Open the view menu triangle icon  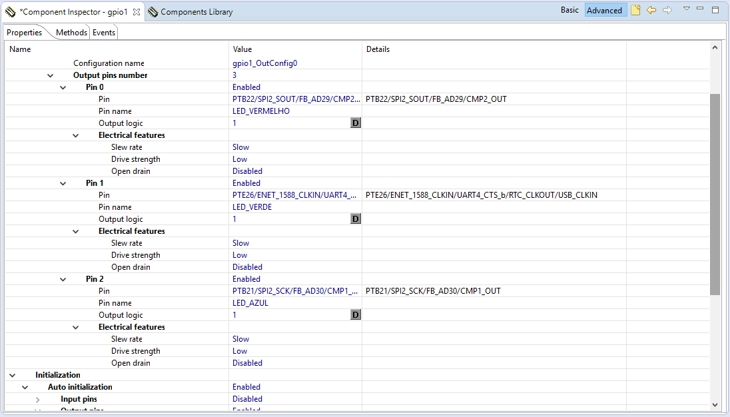click(686, 9)
